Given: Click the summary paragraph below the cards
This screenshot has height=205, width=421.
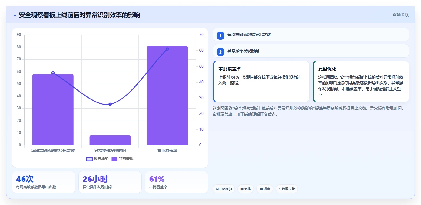Looking at the screenshot, I should pyautogui.click(x=309, y=111).
